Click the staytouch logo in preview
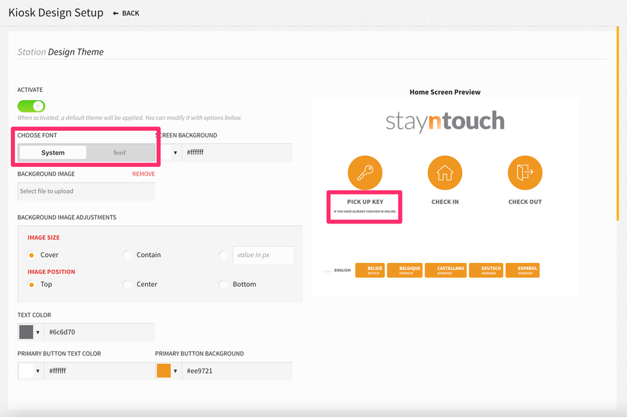Image resolution: width=627 pixels, height=417 pixels. [445, 121]
